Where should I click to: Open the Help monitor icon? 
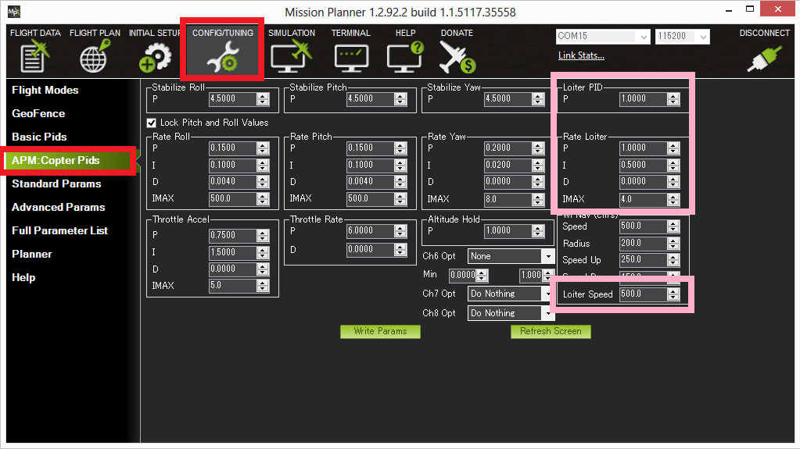404,57
